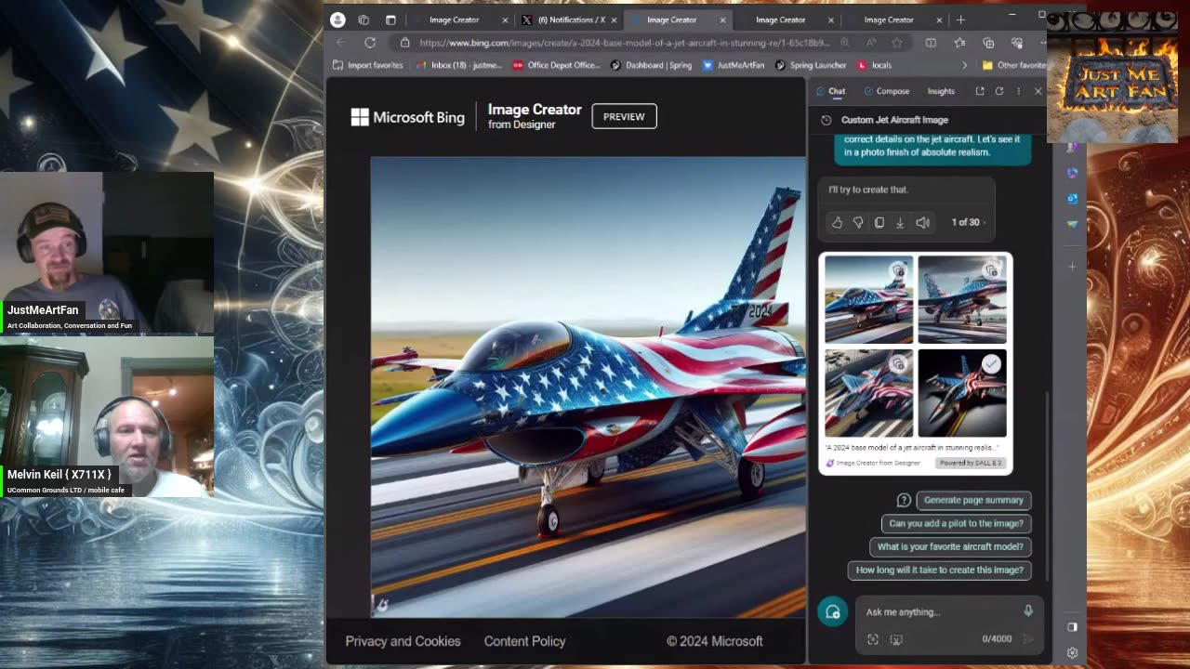Select the top-left jet thumbnail in chat
The width and height of the screenshot is (1190, 669).
click(x=868, y=300)
